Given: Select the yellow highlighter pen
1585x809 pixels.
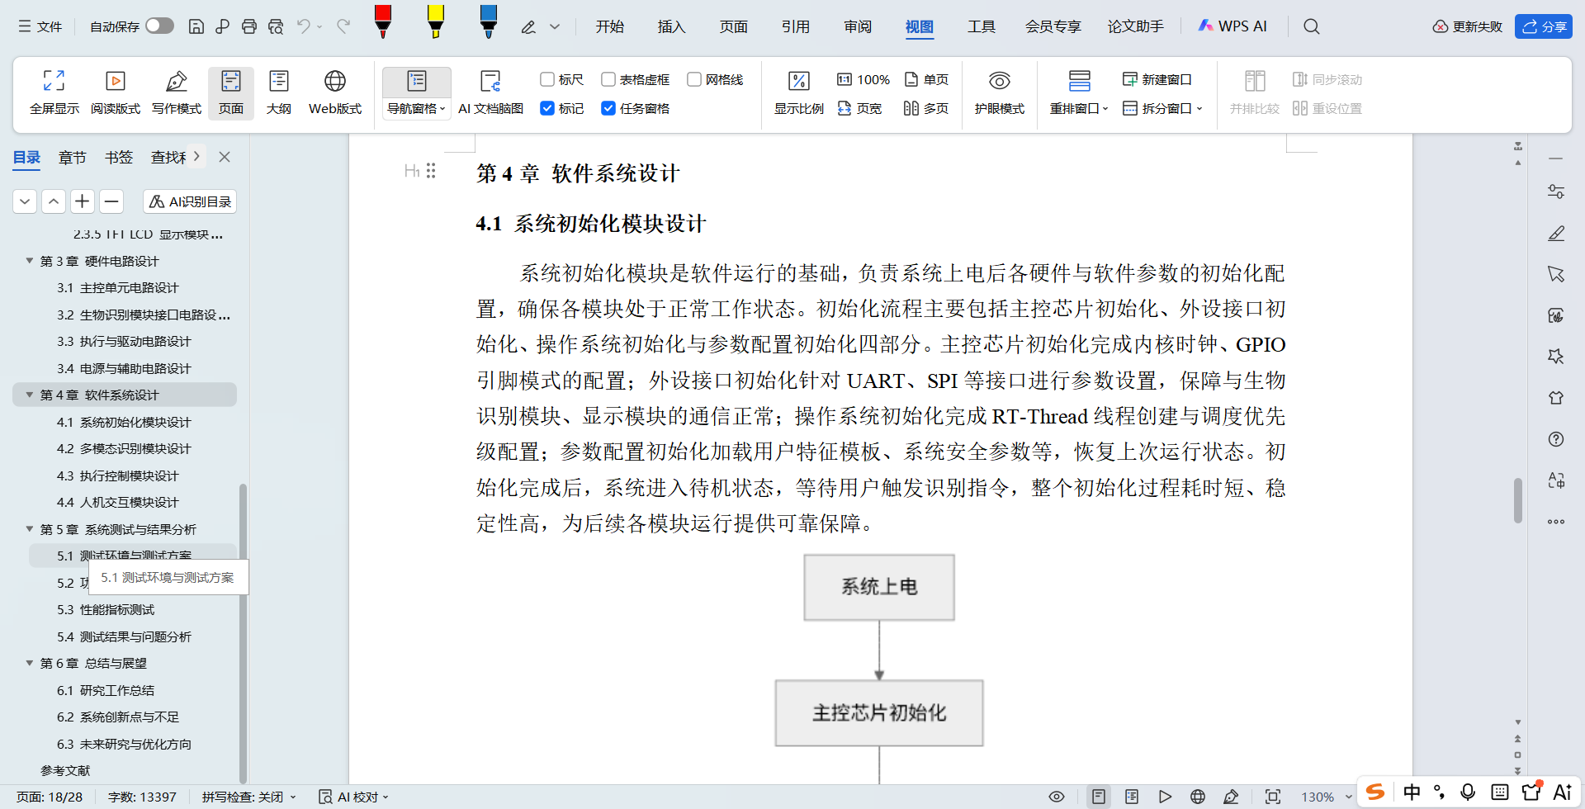Looking at the screenshot, I should (436, 21).
